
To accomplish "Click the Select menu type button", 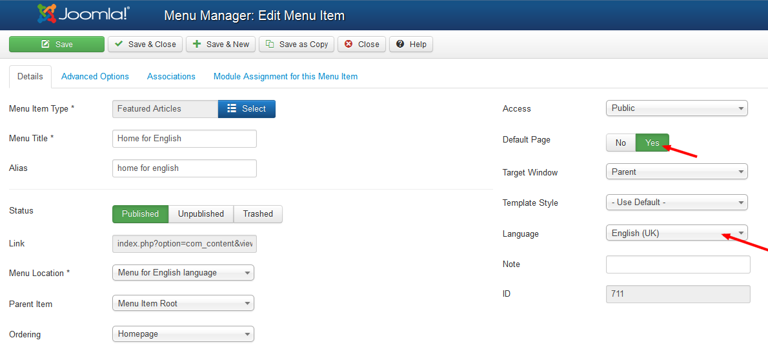I will [247, 109].
